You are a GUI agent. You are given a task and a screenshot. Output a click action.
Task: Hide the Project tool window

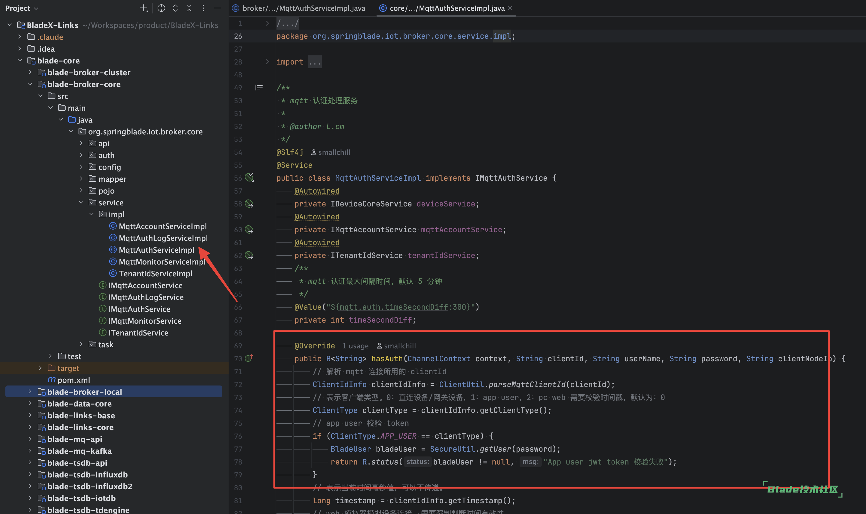click(x=217, y=8)
